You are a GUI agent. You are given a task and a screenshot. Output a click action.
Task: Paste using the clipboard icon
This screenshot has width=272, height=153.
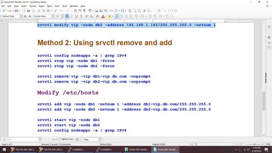click(x=48, y=11)
